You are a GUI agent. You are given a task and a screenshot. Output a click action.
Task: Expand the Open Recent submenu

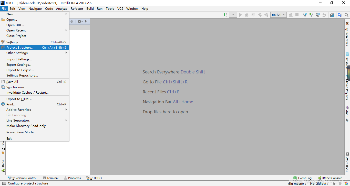click(35, 30)
